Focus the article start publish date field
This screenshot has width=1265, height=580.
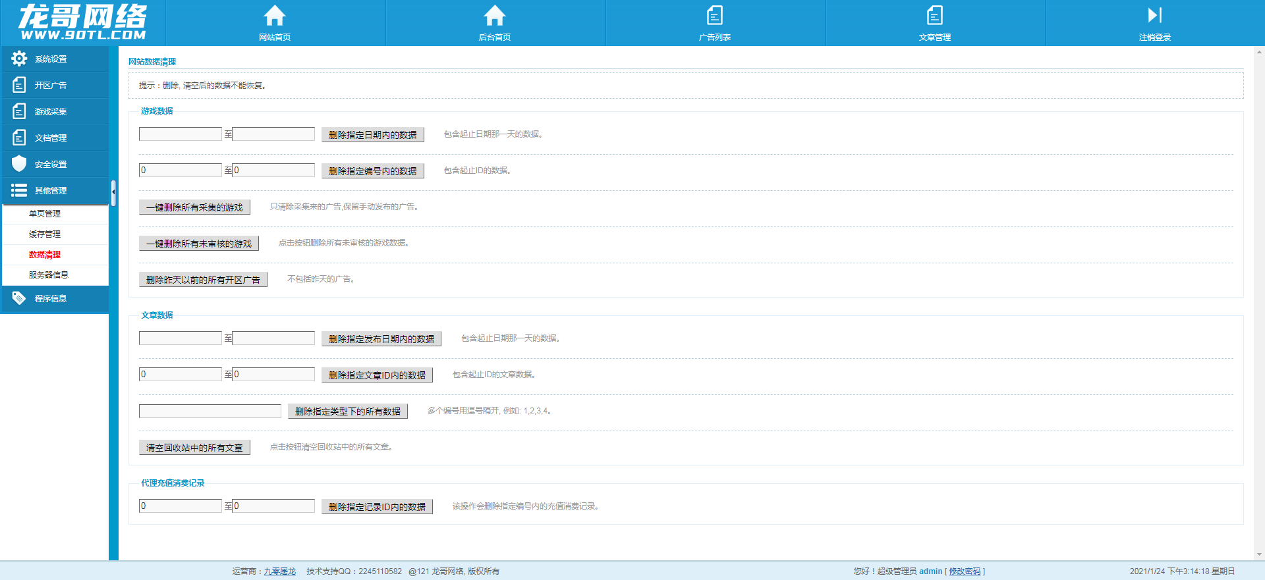coord(181,338)
